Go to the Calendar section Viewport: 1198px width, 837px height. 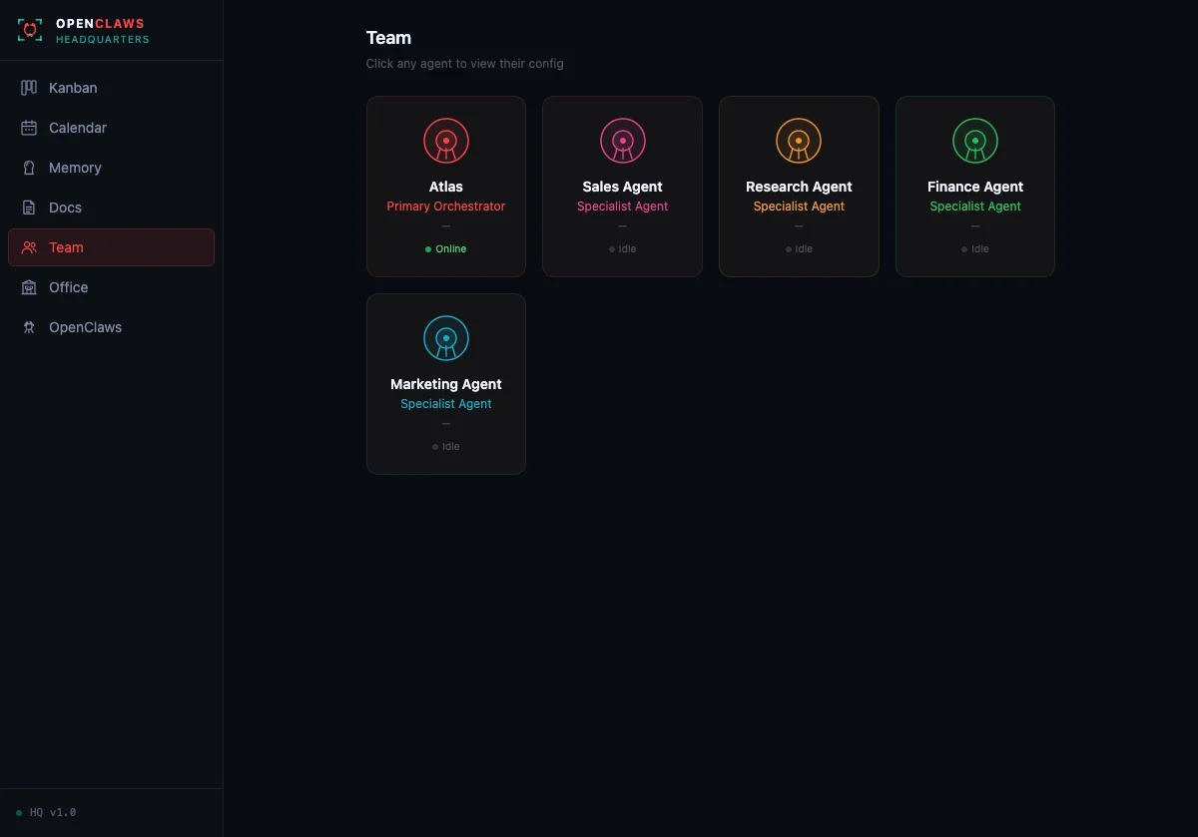click(111, 128)
